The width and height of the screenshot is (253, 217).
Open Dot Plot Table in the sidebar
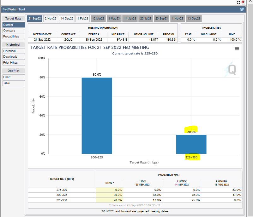click(x=14, y=83)
